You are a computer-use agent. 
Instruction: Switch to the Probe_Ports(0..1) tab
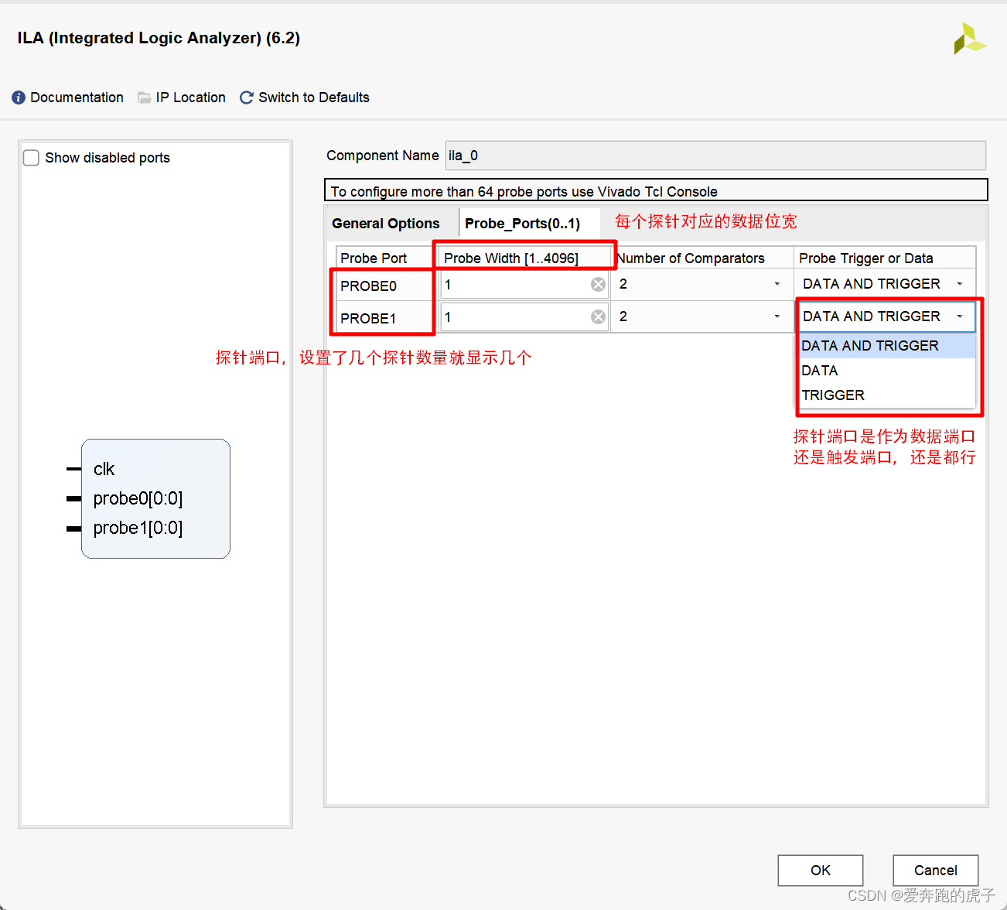(522, 223)
